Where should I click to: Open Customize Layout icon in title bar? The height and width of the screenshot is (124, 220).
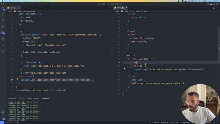click(218, 4)
